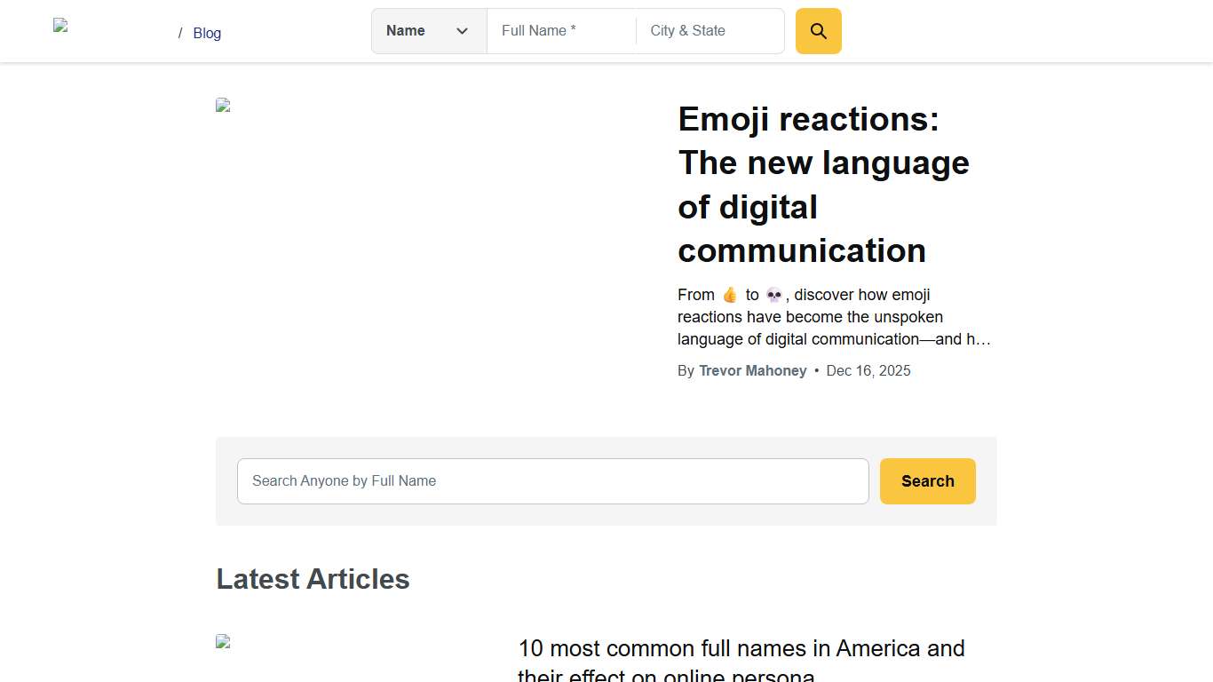This screenshot has height=682, width=1213.
Task: Open the Emoji reactions article headline
Action: click(x=823, y=185)
